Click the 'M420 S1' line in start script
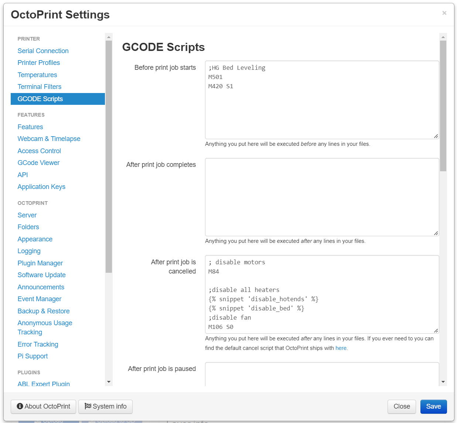The height and width of the screenshot is (423, 457). click(221, 86)
